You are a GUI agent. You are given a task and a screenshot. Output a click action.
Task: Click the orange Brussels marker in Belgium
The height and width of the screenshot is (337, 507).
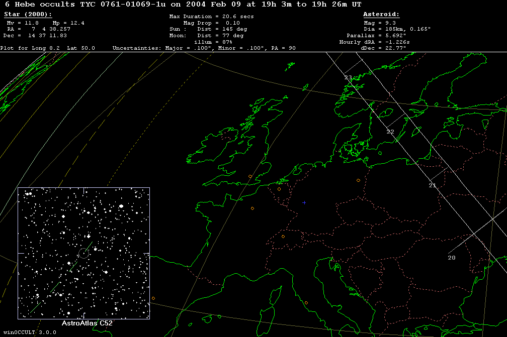point(279,189)
